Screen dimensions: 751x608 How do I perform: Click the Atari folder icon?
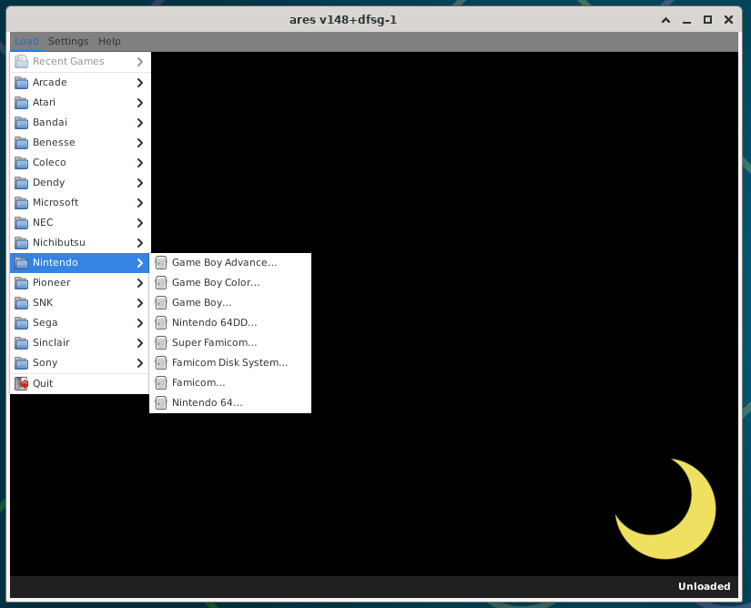21,103
